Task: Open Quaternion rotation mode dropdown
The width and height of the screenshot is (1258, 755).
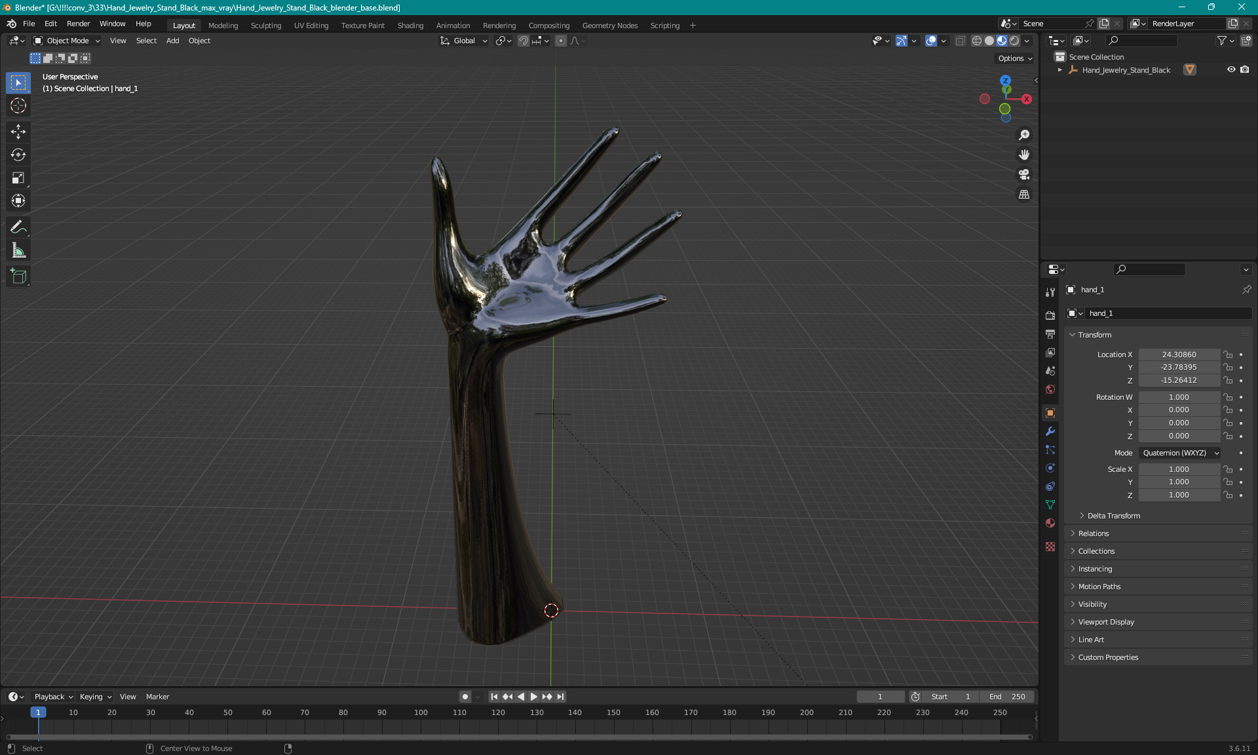Action: (1180, 453)
